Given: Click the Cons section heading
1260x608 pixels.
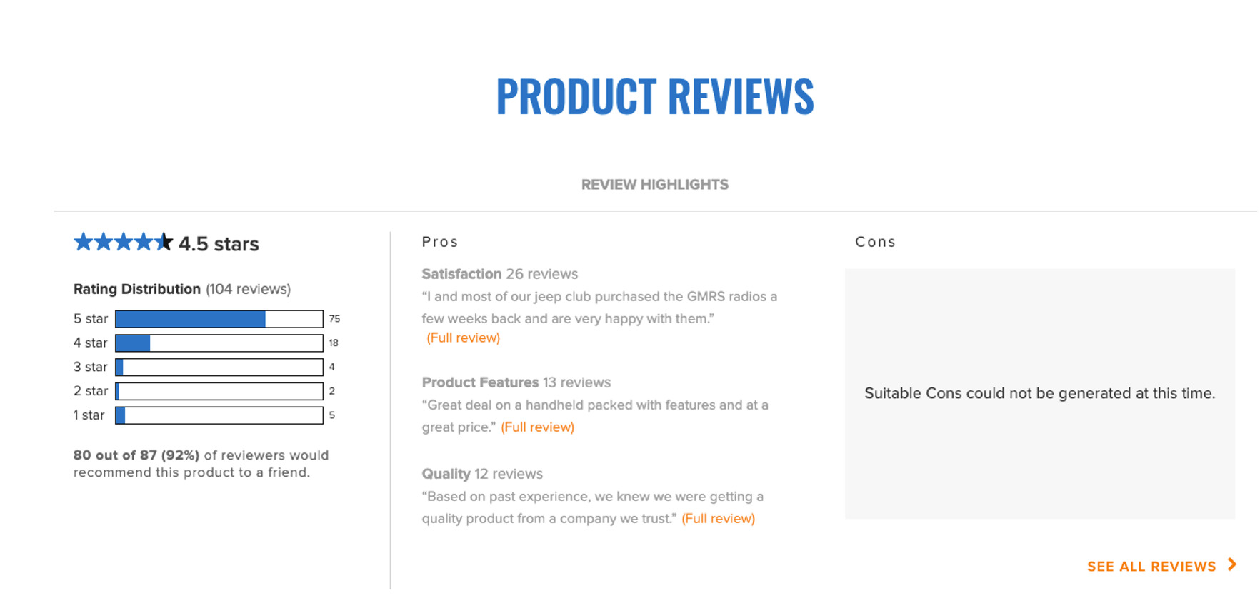Looking at the screenshot, I should (875, 242).
